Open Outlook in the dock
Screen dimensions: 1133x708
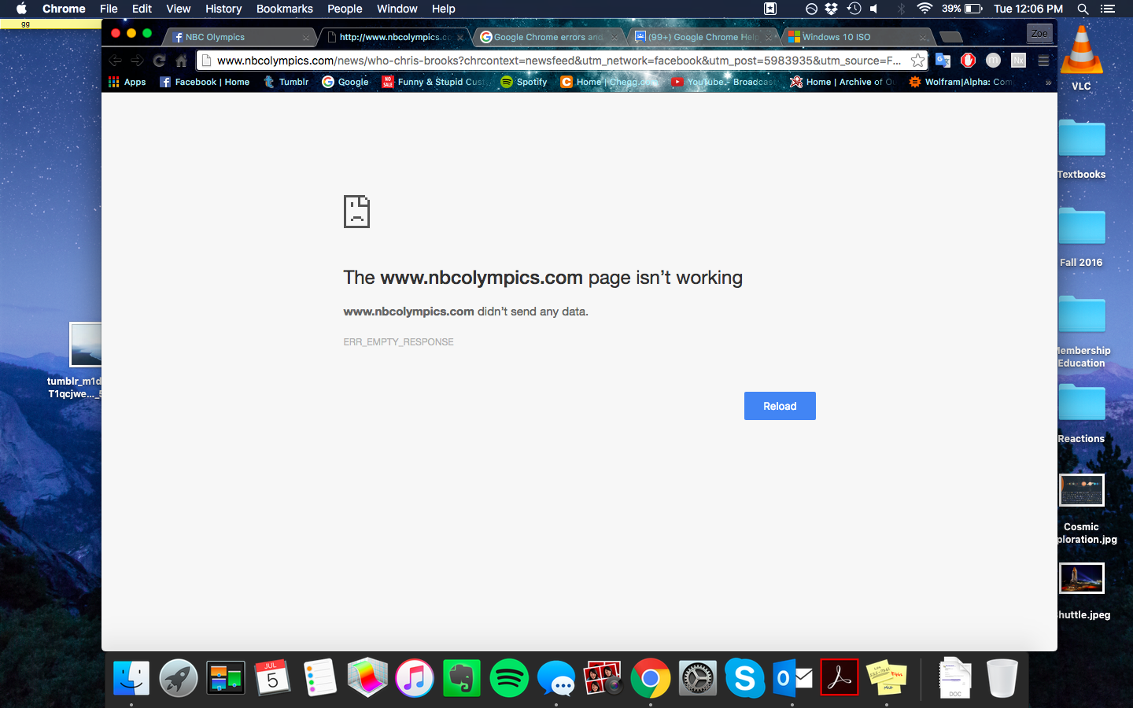(792, 677)
